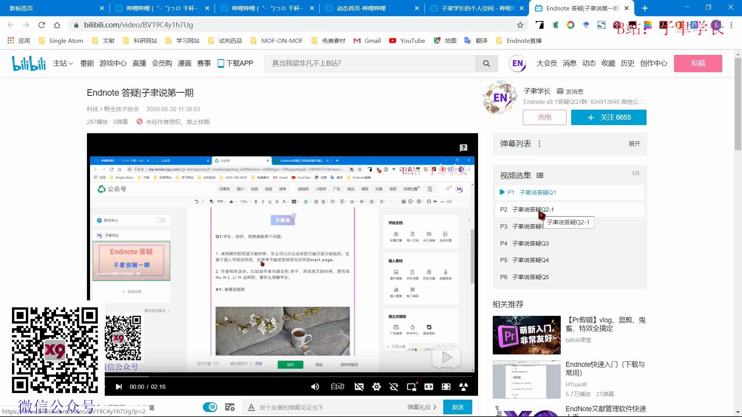Click browser home button
742x417 pixels.
[57, 25]
